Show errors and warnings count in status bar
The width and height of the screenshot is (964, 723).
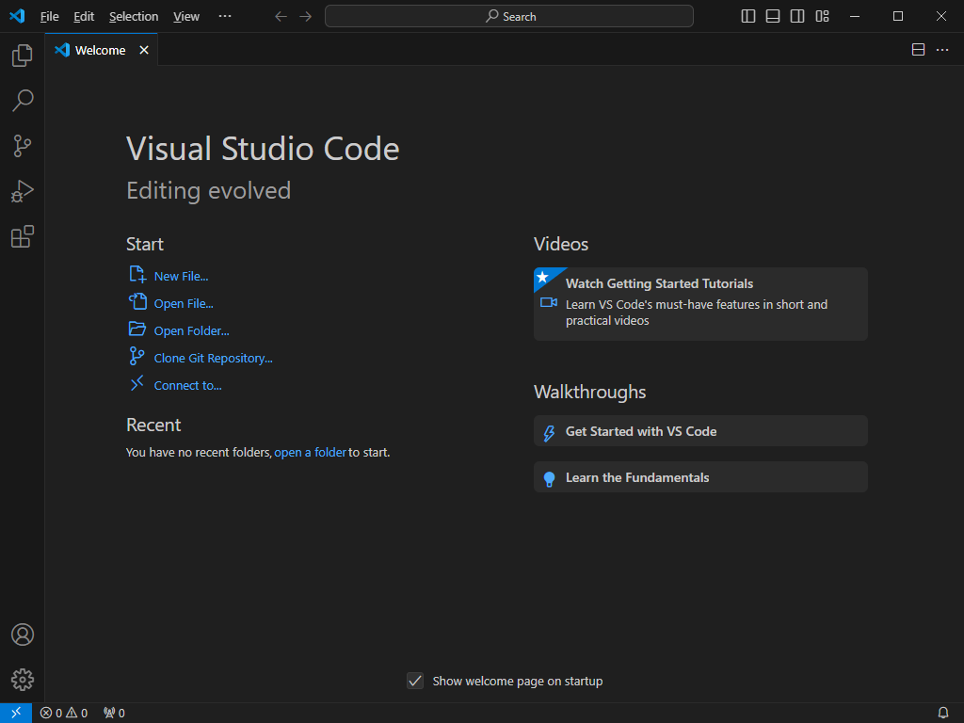tap(64, 713)
